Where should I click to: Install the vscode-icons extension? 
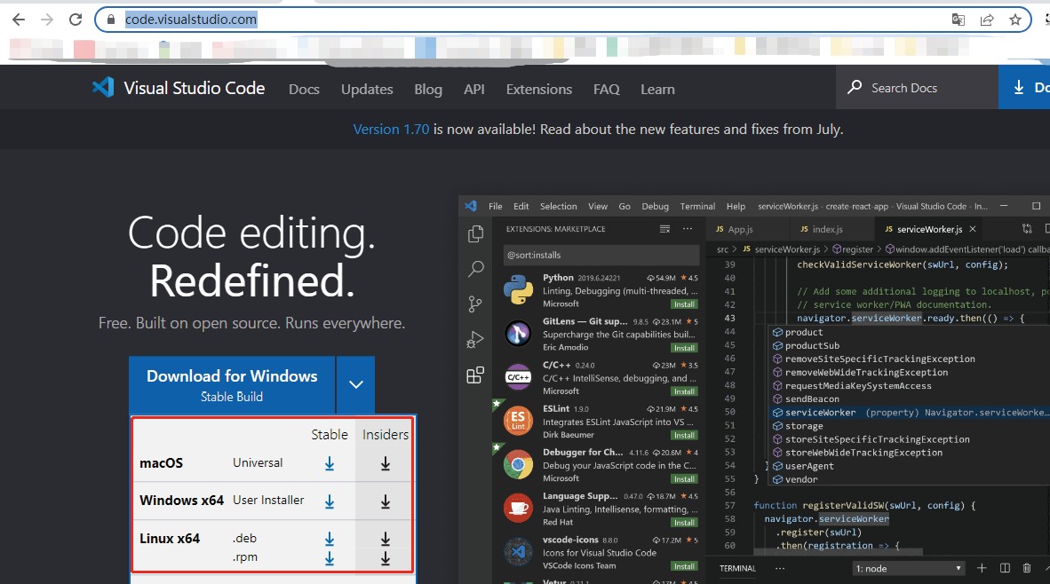tap(684, 566)
